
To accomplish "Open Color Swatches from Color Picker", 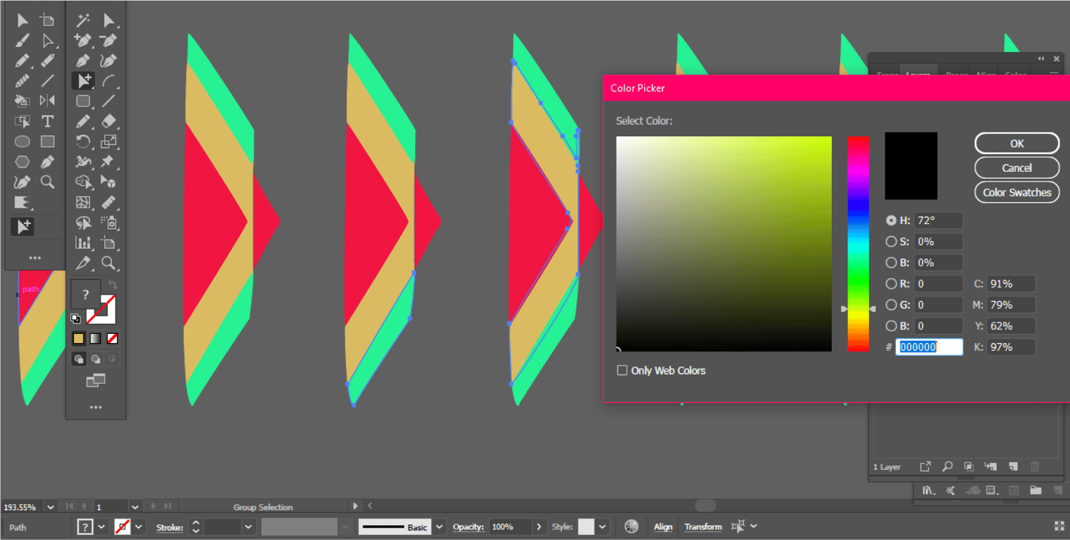I will tap(1017, 193).
